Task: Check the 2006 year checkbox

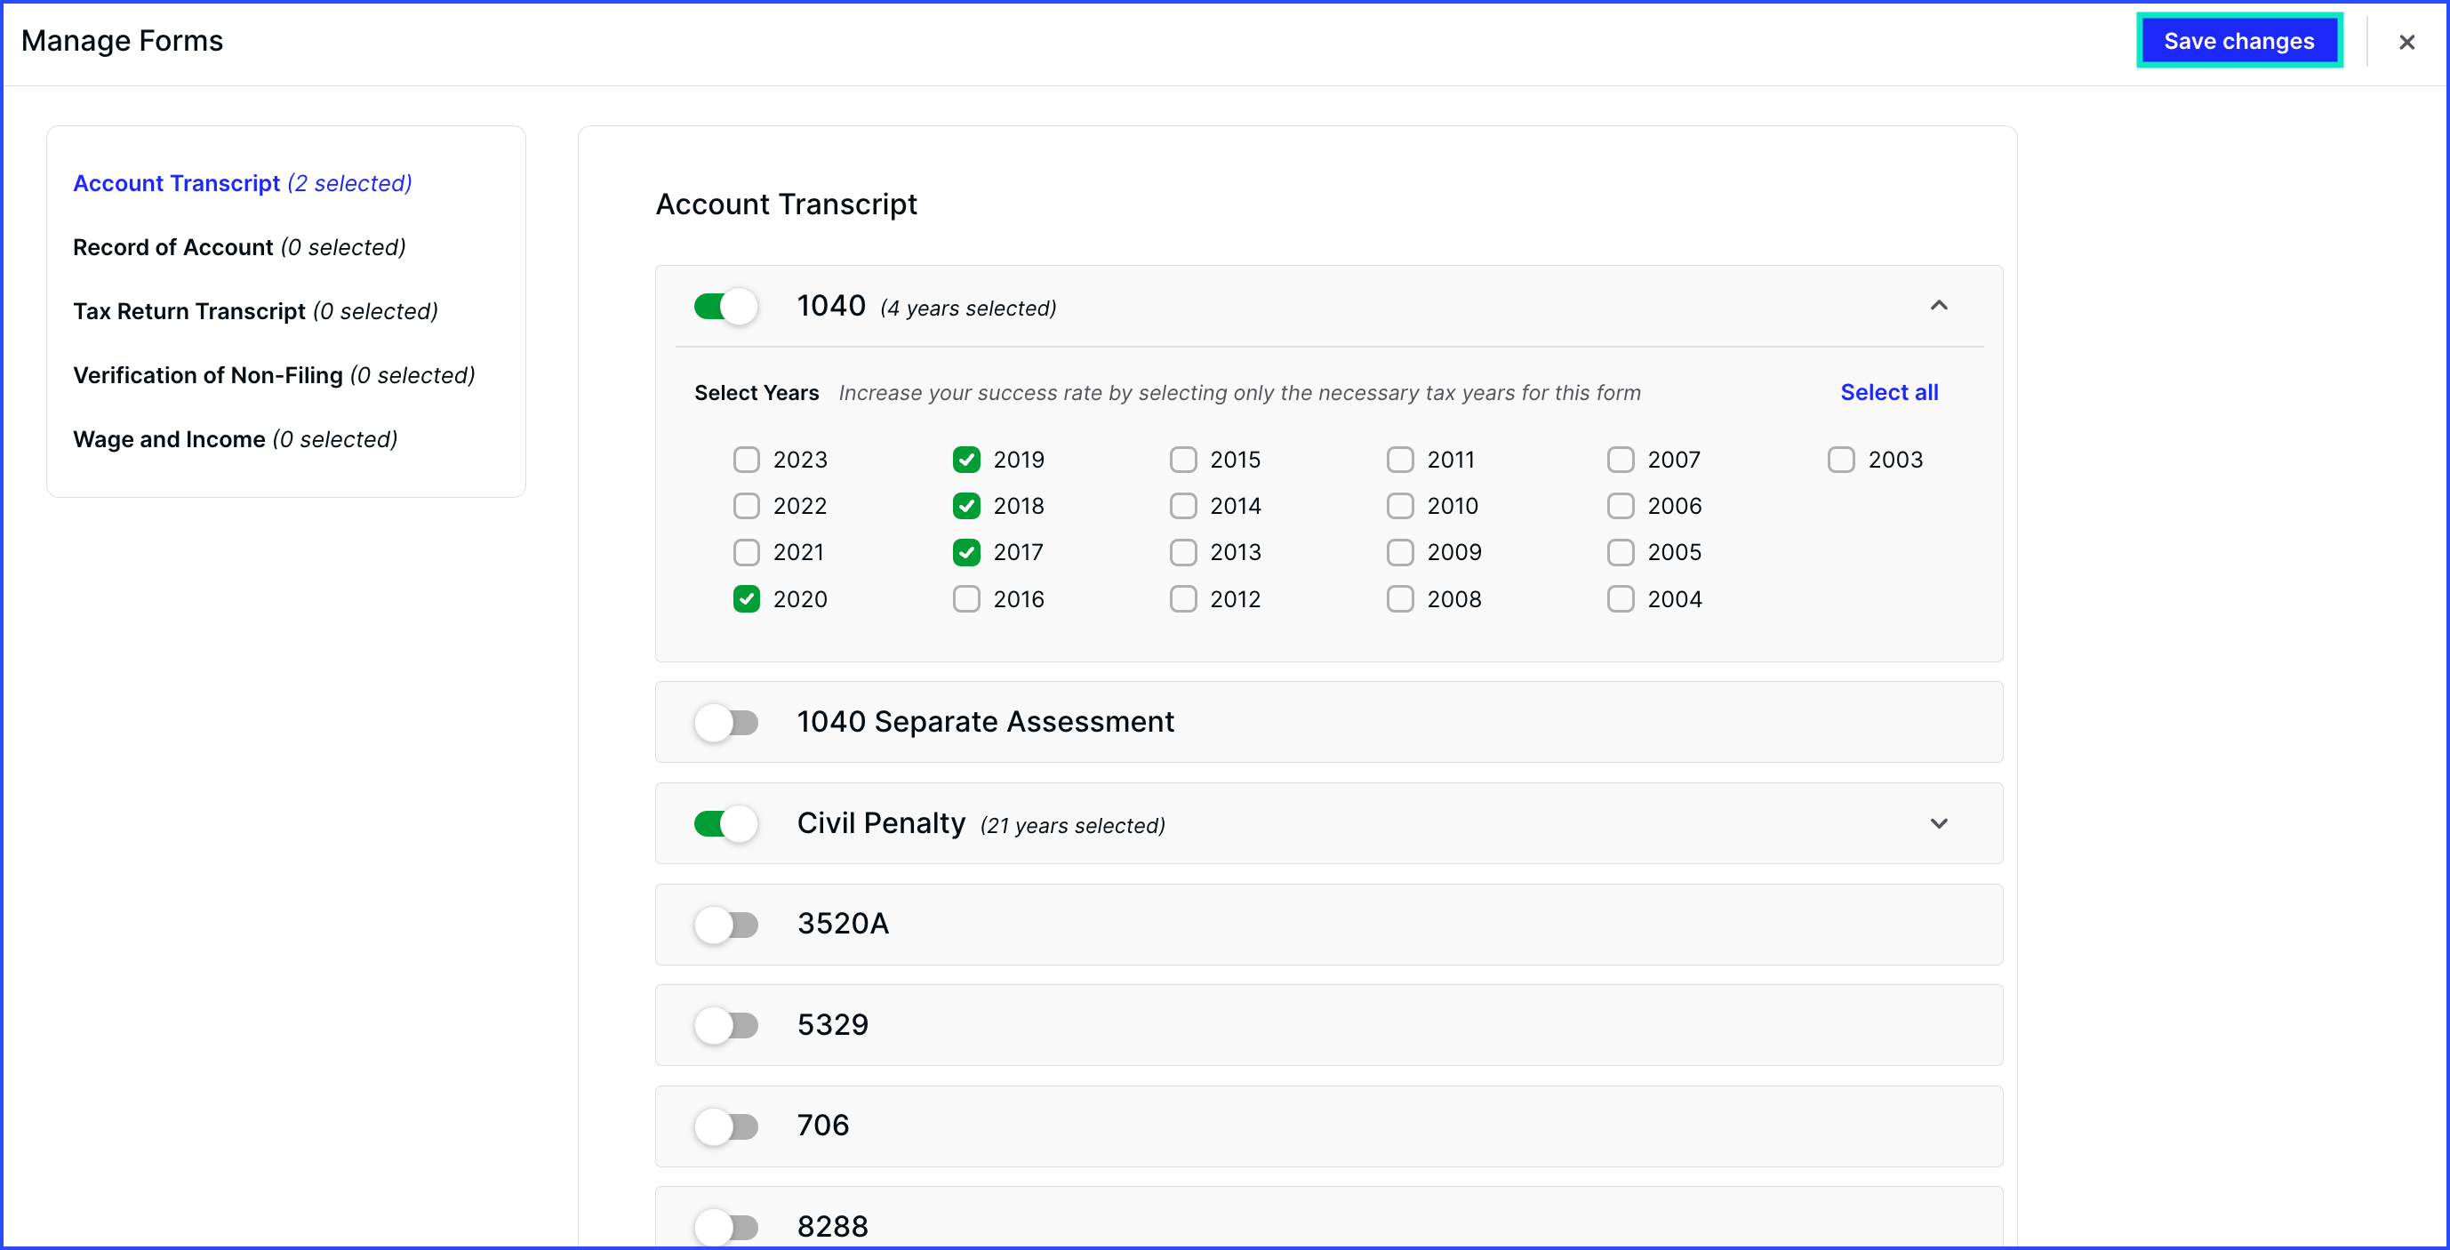Action: point(1621,506)
